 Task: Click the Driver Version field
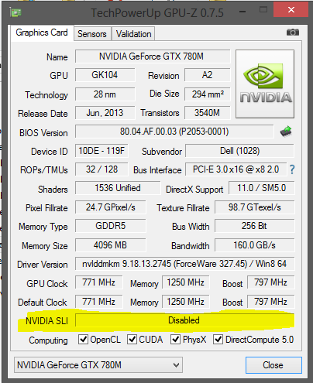pyautogui.click(x=184, y=264)
